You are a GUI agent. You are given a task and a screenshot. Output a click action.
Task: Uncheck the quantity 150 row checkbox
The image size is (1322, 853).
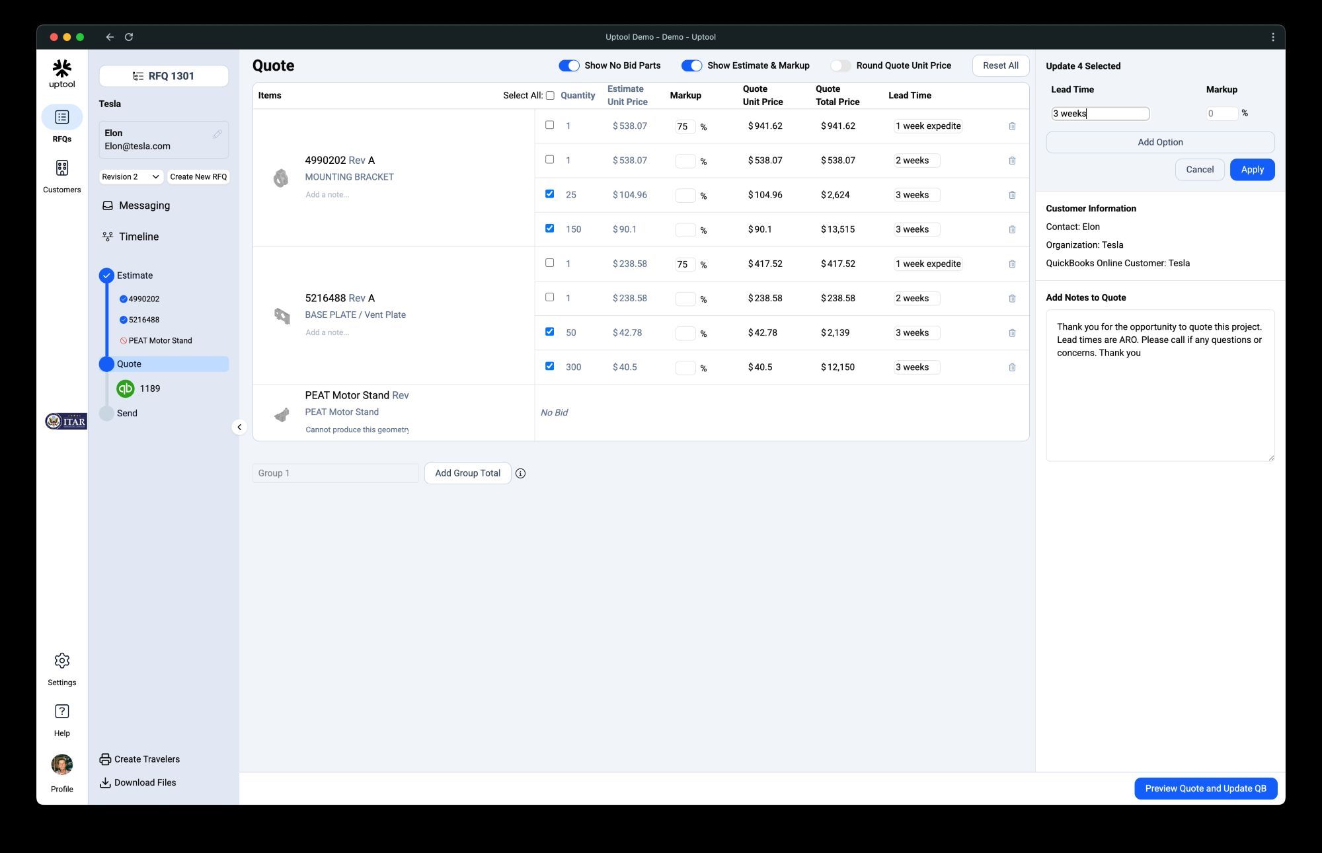click(x=549, y=228)
